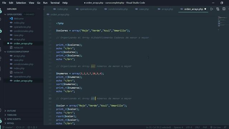
Task: Split the editor to the right
Action: coord(224,9)
